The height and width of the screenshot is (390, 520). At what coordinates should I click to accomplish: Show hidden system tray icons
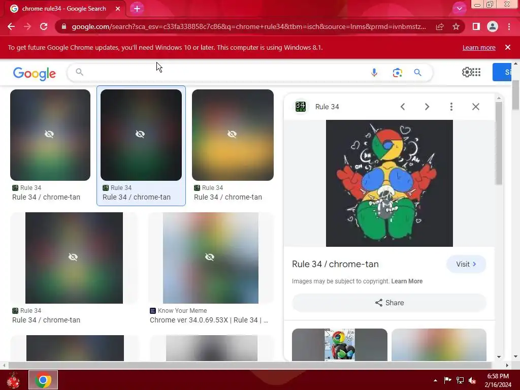click(x=435, y=380)
